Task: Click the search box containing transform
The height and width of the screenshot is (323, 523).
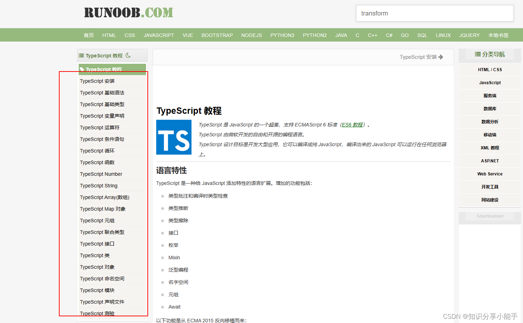Action: 434,13
